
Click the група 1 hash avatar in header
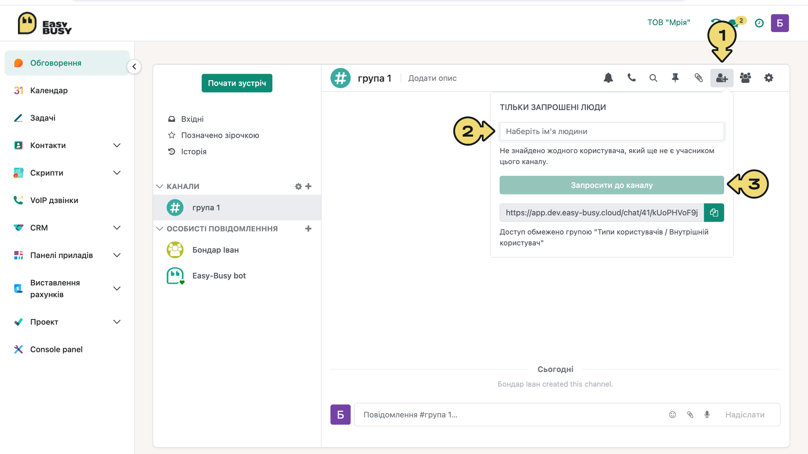click(340, 78)
